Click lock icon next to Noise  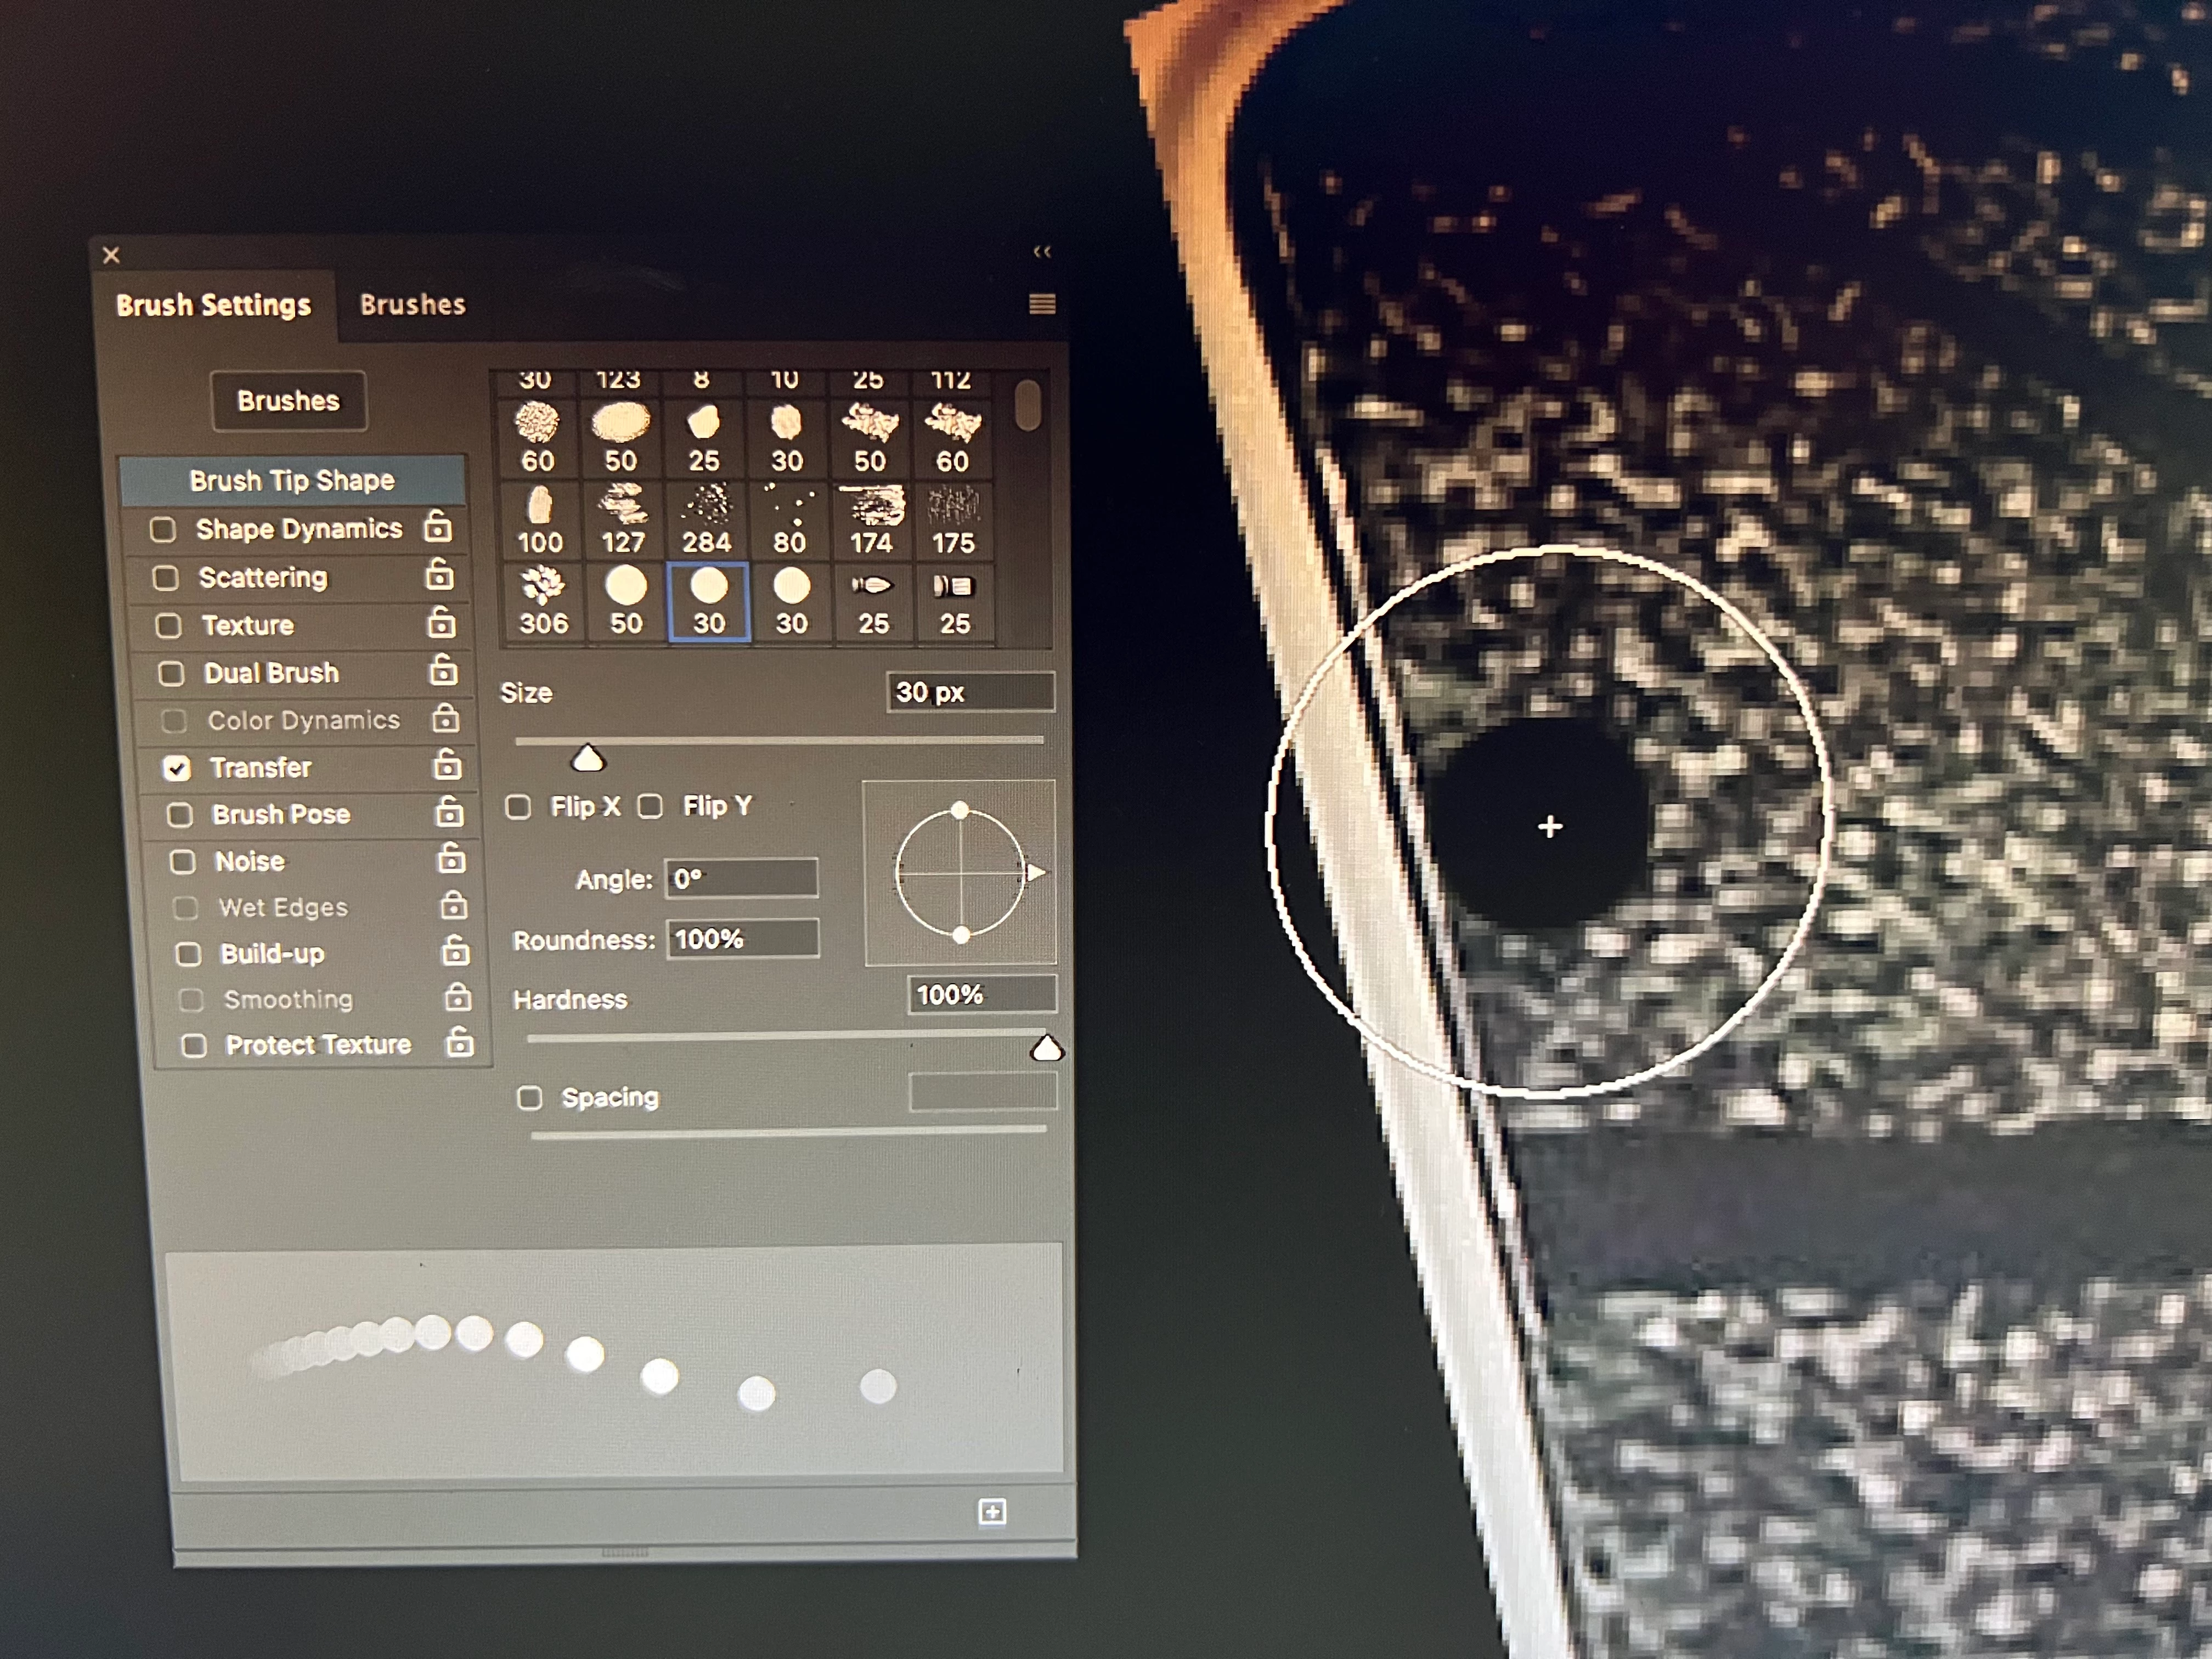tap(451, 859)
